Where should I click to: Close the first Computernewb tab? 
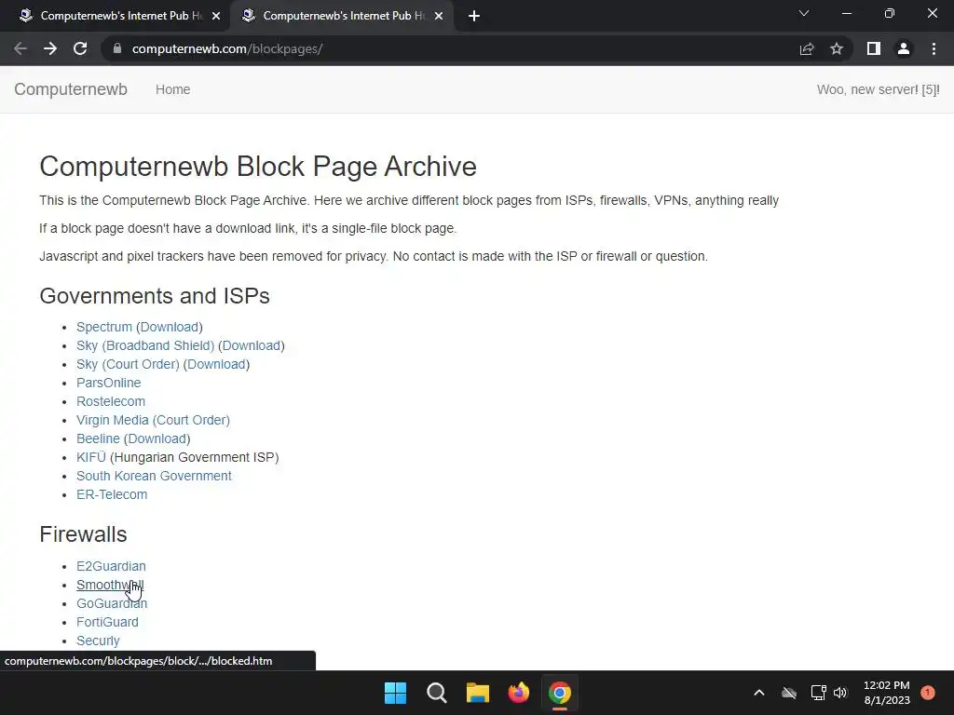point(216,16)
